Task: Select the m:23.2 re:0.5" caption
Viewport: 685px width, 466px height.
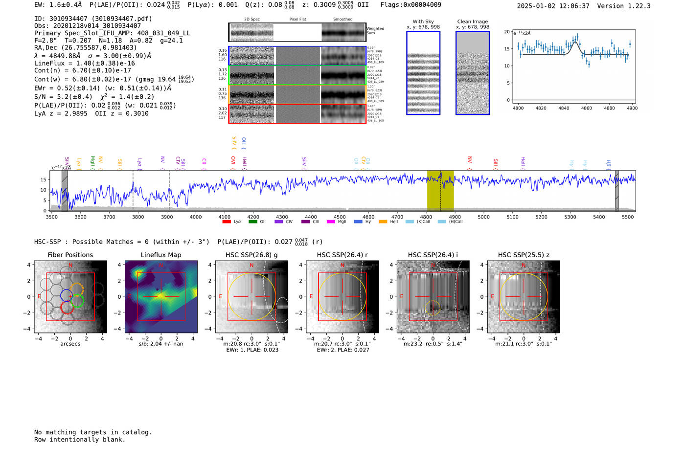Action: [x=433, y=344]
